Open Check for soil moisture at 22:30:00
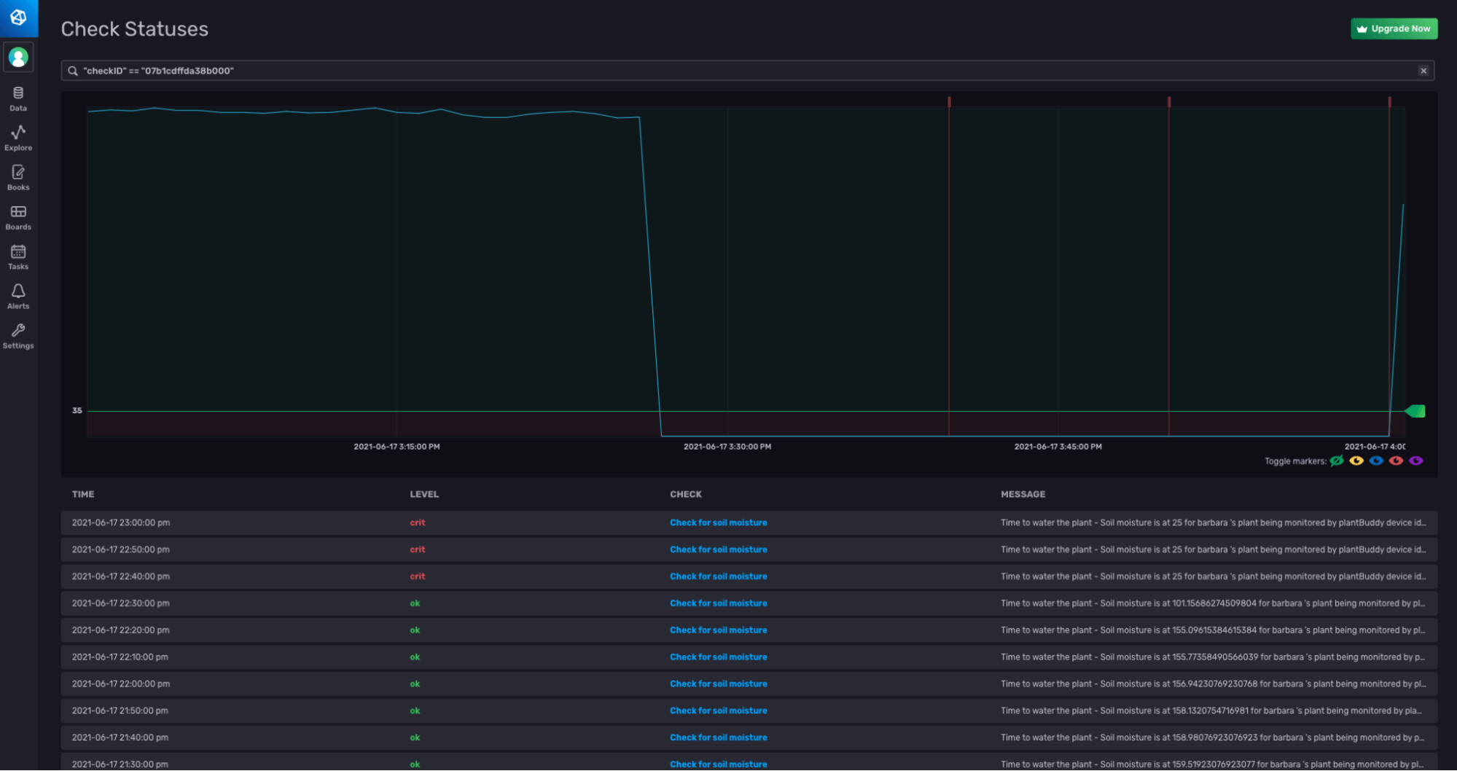Image resolution: width=1457 pixels, height=771 pixels. (x=718, y=603)
